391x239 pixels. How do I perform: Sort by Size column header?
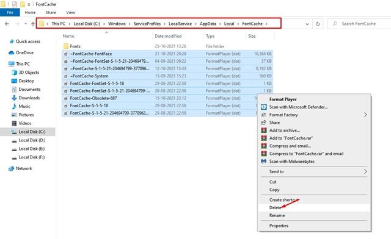pos(252,36)
